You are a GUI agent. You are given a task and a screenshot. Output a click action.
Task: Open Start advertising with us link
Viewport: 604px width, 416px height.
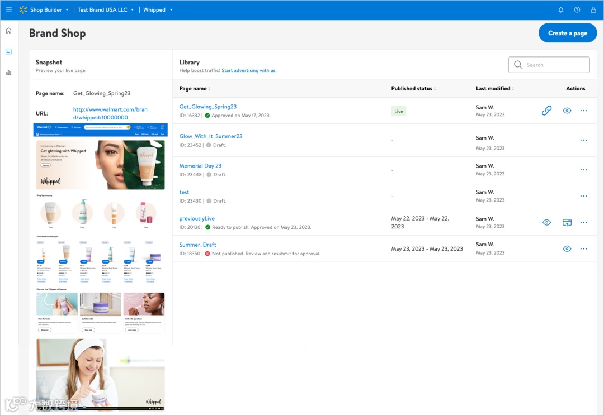(249, 70)
